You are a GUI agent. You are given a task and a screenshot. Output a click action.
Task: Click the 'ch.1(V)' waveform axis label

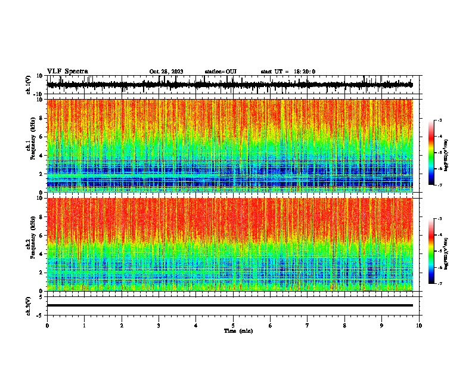29,85
